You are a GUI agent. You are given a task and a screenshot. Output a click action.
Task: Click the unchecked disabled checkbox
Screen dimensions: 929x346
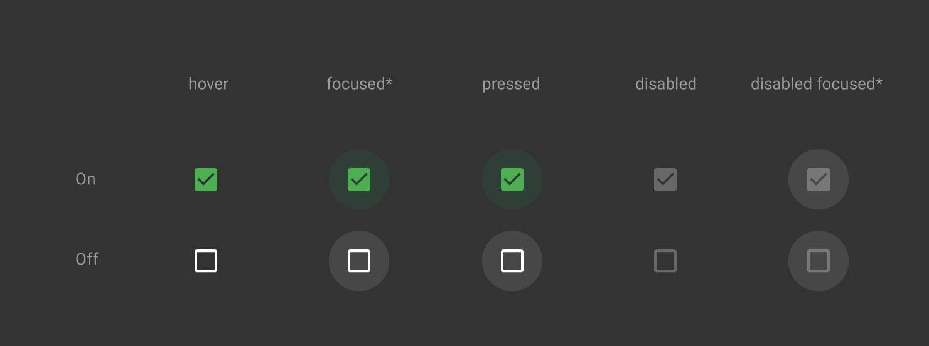665,261
